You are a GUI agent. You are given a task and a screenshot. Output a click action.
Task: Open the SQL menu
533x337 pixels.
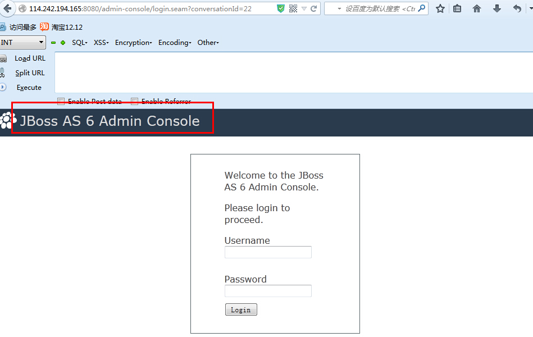pyautogui.click(x=80, y=43)
